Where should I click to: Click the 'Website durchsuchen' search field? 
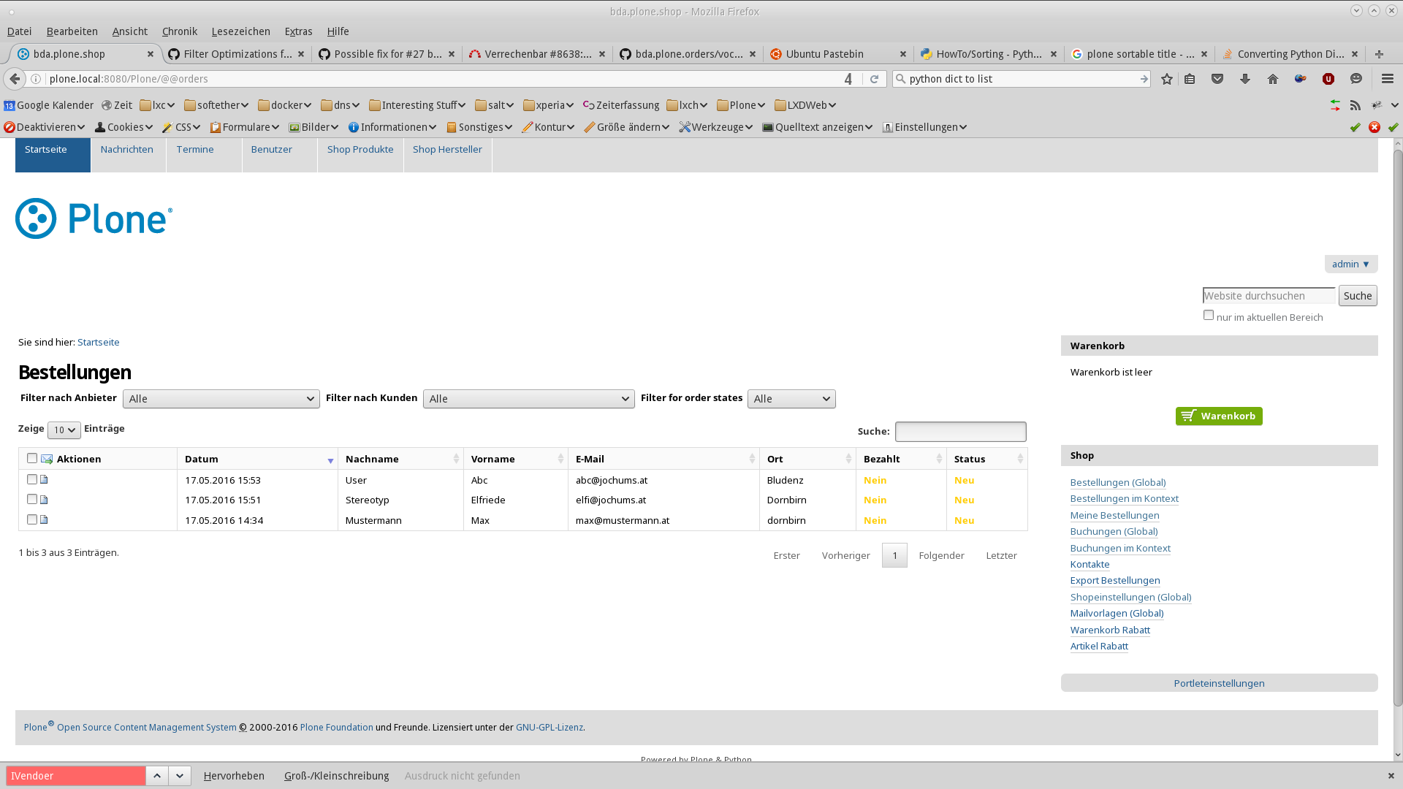click(x=1269, y=296)
